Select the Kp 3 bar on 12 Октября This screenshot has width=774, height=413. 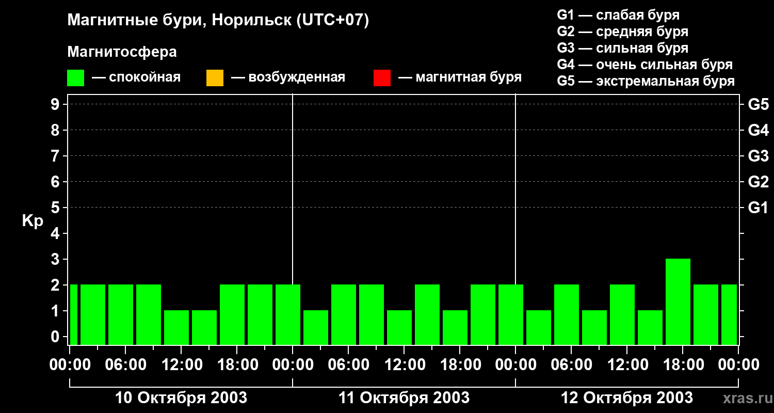pos(678,301)
